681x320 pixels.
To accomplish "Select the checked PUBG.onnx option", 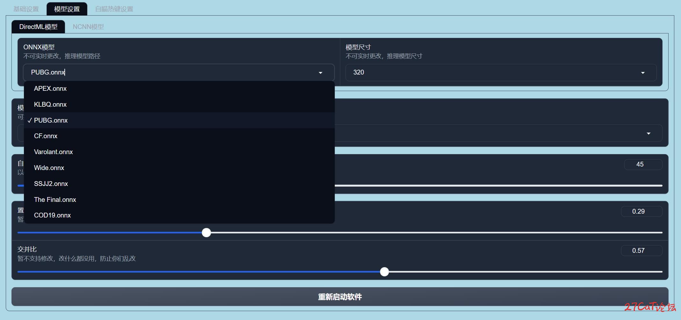I will click(179, 120).
